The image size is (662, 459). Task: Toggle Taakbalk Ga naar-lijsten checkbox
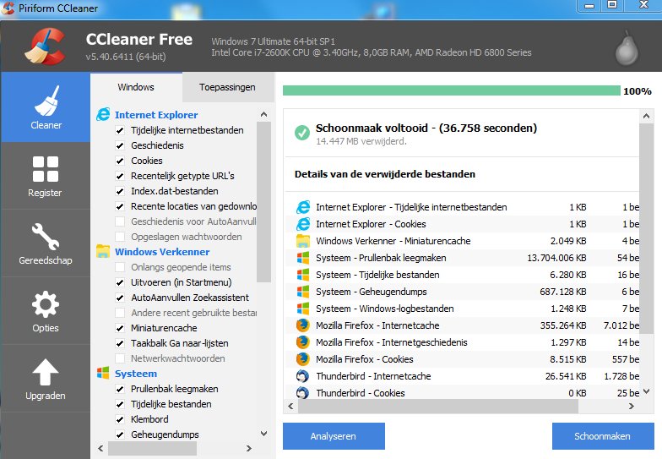click(x=120, y=343)
